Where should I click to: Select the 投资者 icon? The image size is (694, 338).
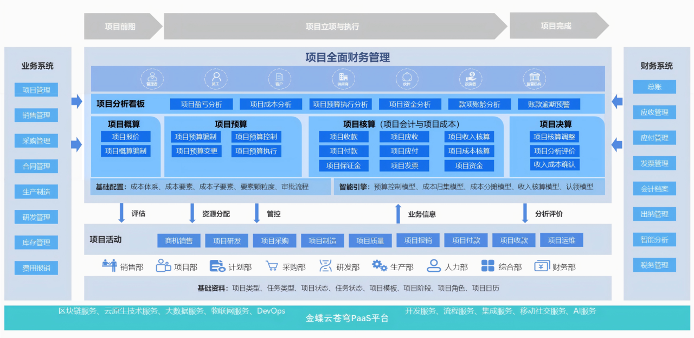471,78
